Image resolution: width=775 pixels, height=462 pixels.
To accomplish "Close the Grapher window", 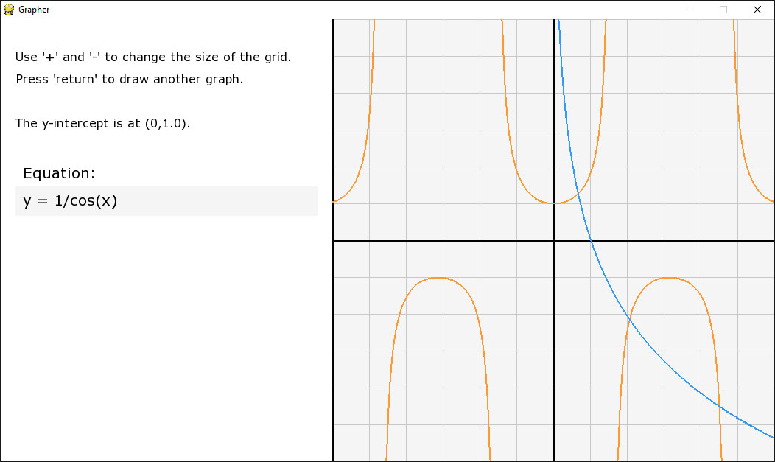I will 757,10.
